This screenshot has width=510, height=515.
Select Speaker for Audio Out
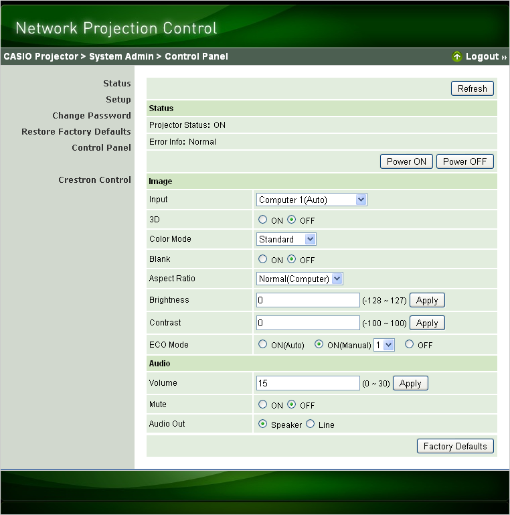262,424
